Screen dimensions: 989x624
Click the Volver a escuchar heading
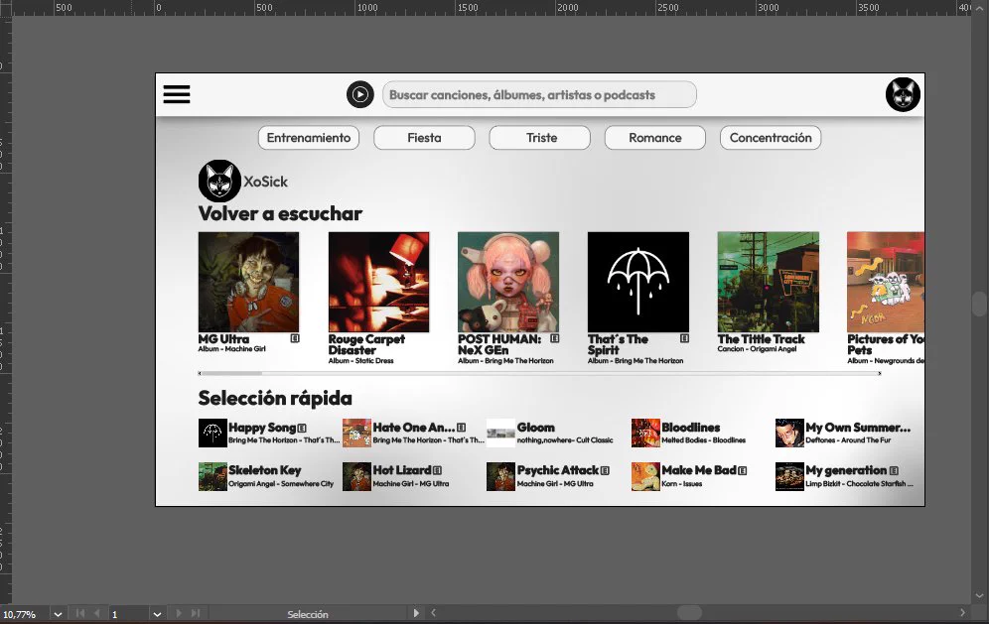[x=280, y=213]
